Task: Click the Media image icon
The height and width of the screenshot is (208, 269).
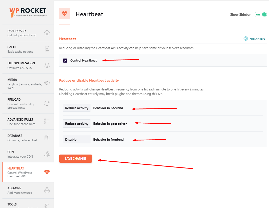Action: (x=47, y=83)
